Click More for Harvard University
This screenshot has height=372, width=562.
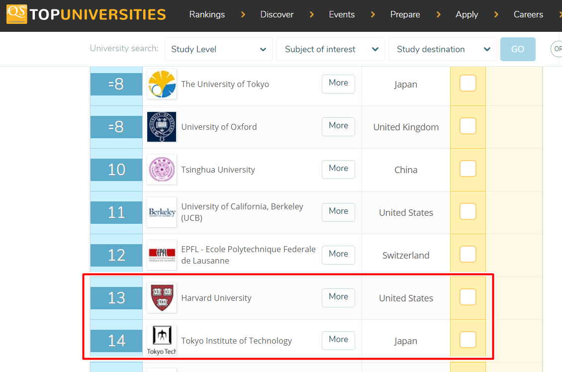[x=338, y=297]
